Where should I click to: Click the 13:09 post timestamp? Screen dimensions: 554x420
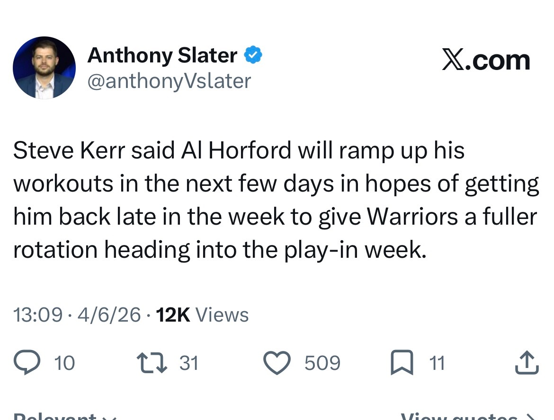click(x=37, y=315)
